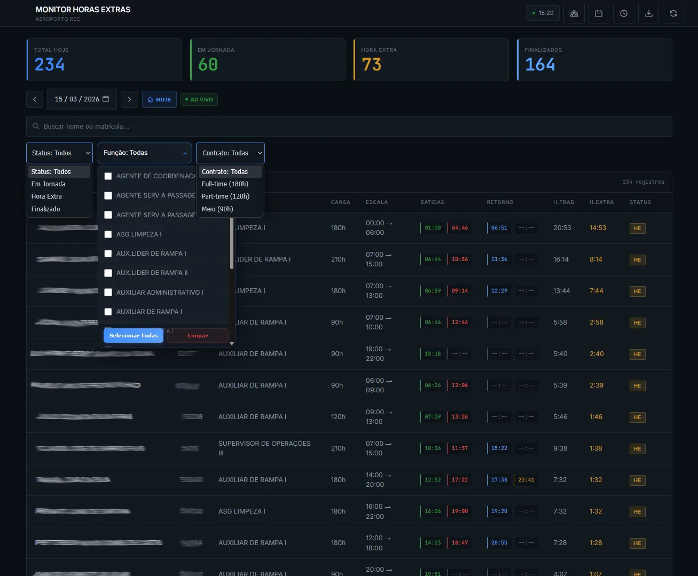The width and height of the screenshot is (698, 576).
Task: Select the SUPERVISOR DE OPERAÇÕES III row
Action: pos(349,448)
